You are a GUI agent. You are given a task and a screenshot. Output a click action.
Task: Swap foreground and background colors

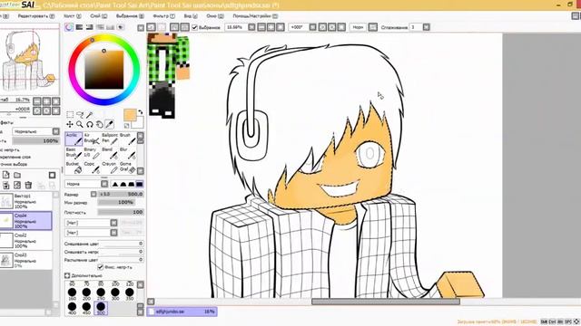click(x=141, y=112)
